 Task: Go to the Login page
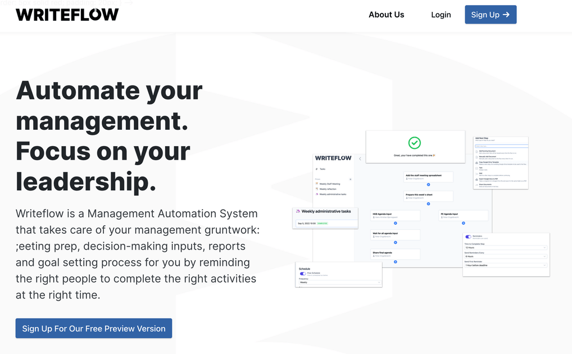441,15
